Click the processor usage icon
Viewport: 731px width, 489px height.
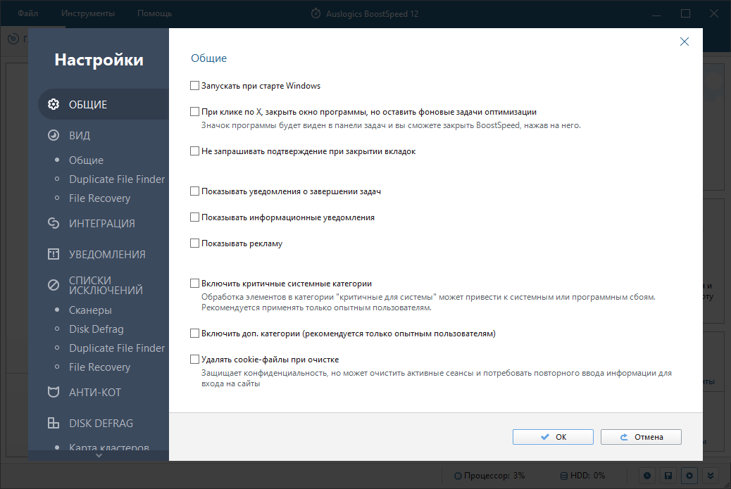458,476
